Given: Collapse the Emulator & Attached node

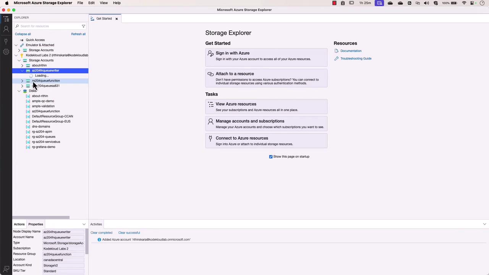Looking at the screenshot, I should coord(16,45).
